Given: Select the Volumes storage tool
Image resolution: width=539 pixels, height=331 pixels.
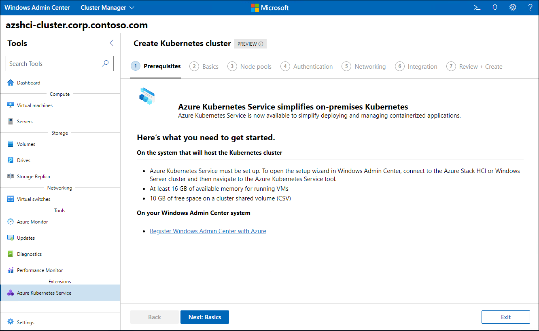Looking at the screenshot, I should [27, 144].
